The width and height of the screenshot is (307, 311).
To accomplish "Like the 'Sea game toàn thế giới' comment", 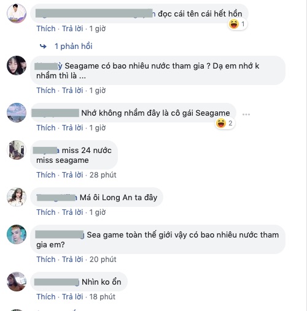I will coord(46,260).
